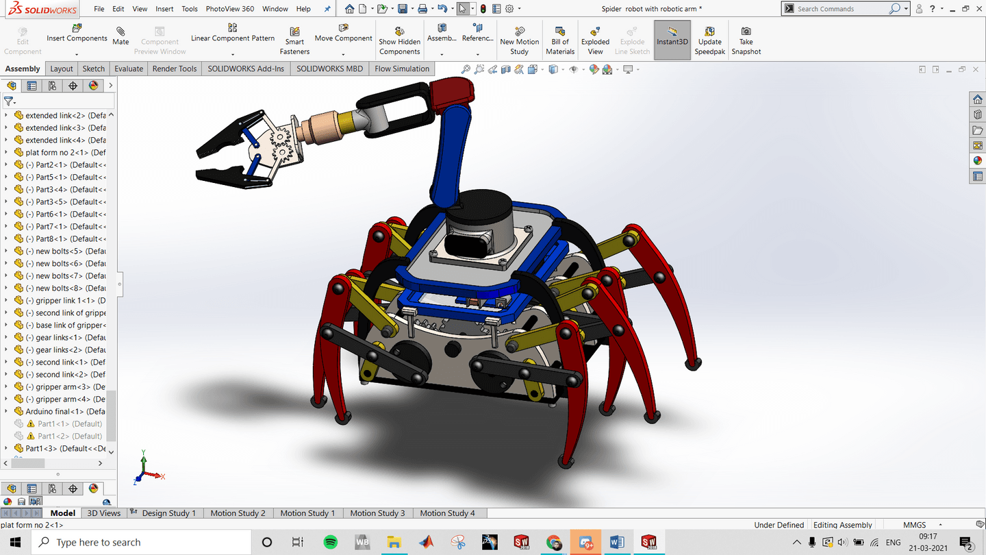Click the Edit Appearance icon

pyautogui.click(x=594, y=69)
